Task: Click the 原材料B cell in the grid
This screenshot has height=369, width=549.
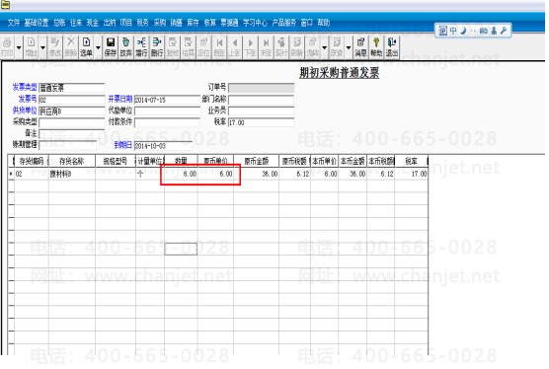Action: click(72, 174)
